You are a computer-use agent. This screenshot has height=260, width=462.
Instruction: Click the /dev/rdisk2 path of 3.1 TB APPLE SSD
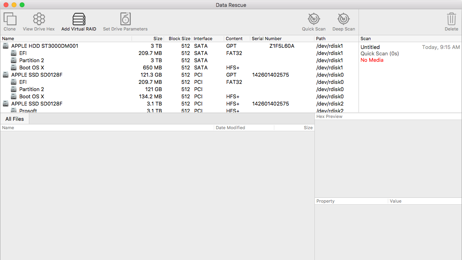(x=330, y=104)
